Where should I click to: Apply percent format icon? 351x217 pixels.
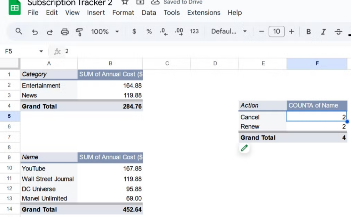[149, 32]
